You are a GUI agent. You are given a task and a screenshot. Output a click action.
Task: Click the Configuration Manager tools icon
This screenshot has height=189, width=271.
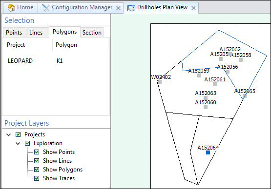[46, 8]
